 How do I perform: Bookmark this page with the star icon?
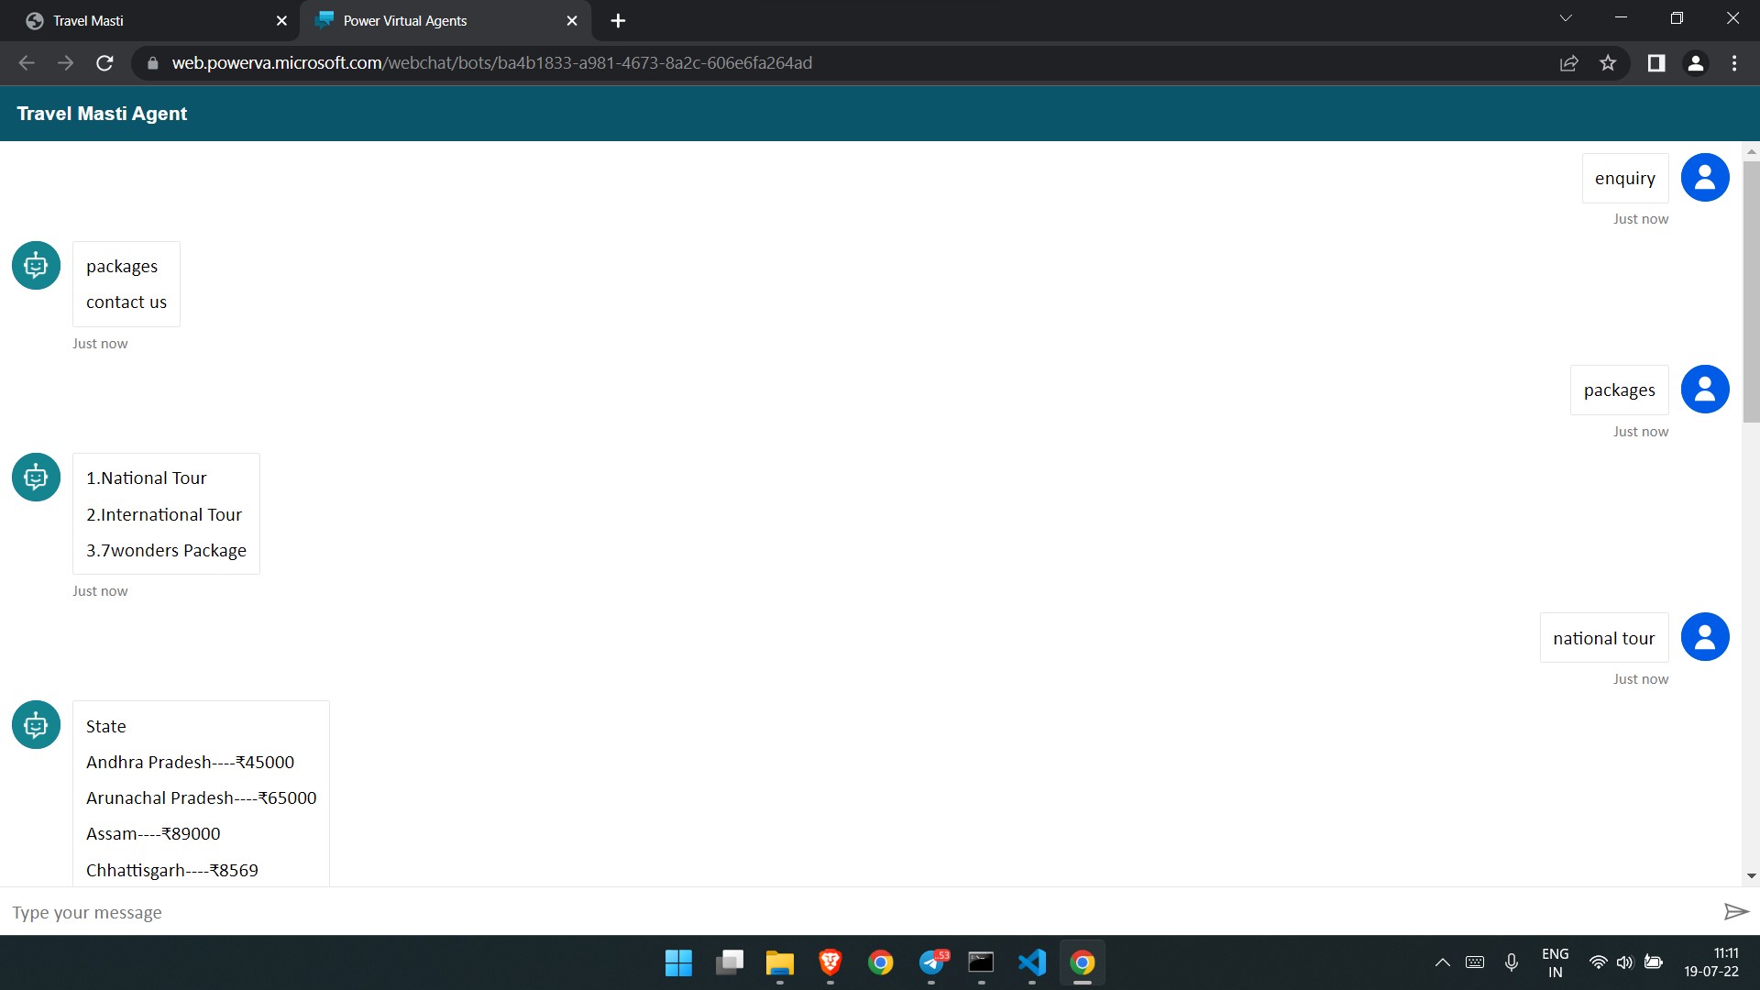tap(1608, 63)
